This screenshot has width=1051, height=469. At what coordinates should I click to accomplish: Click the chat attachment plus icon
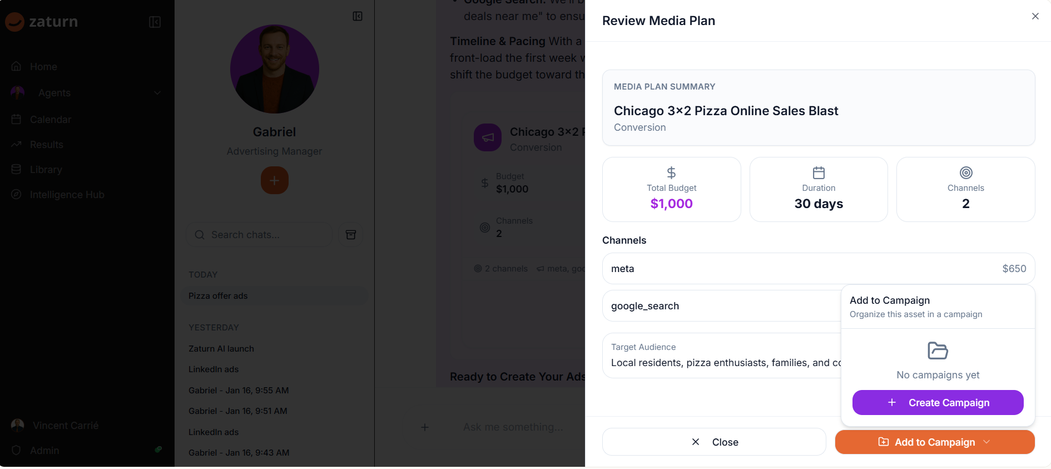(x=425, y=427)
